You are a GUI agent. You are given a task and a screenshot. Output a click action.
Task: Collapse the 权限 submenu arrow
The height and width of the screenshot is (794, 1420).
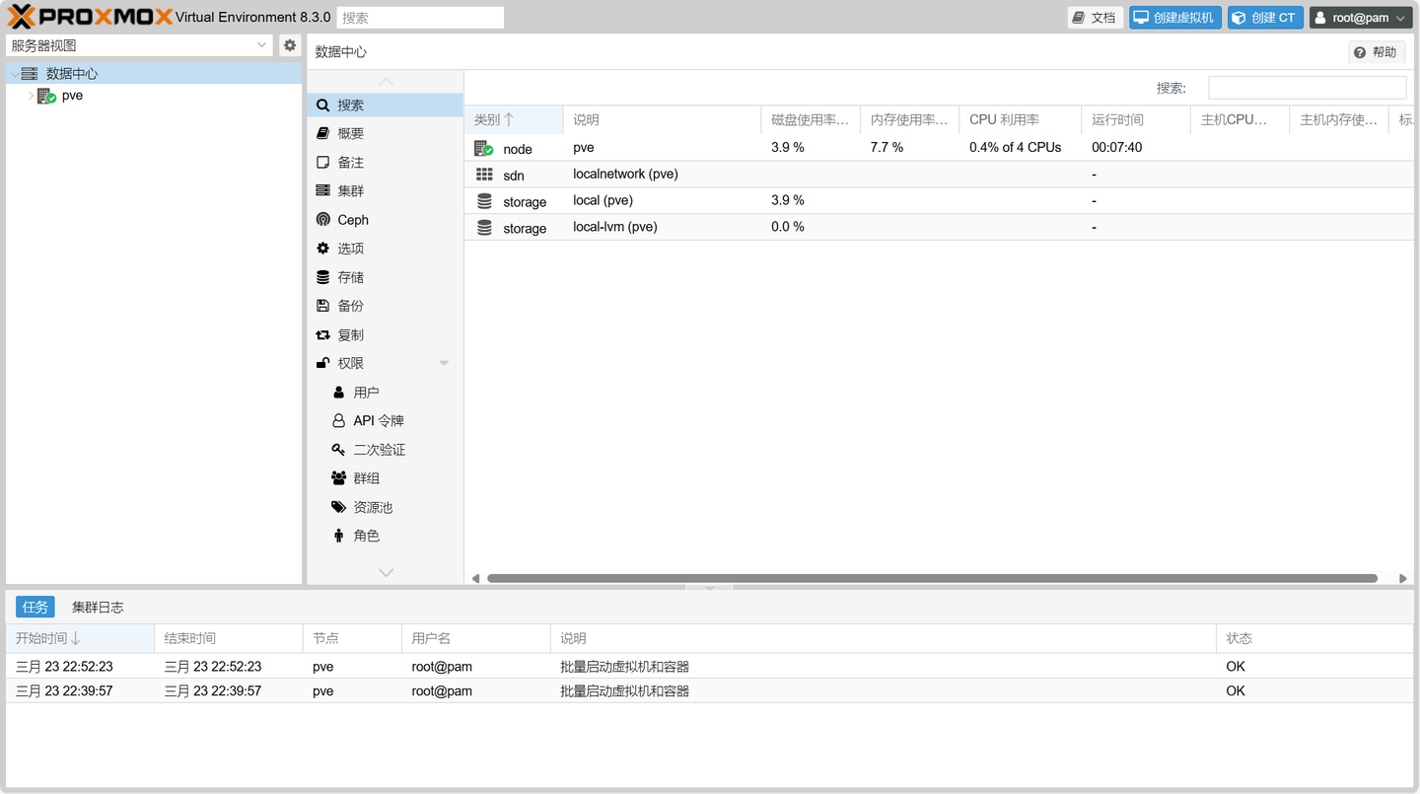(x=444, y=363)
